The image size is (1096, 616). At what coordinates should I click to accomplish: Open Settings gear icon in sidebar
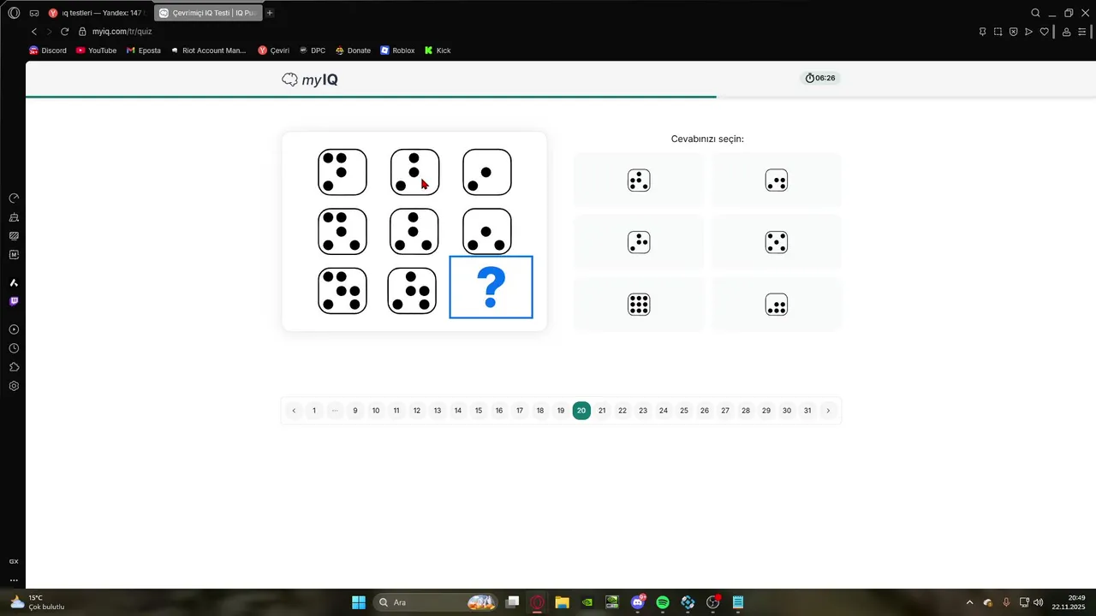(x=14, y=386)
